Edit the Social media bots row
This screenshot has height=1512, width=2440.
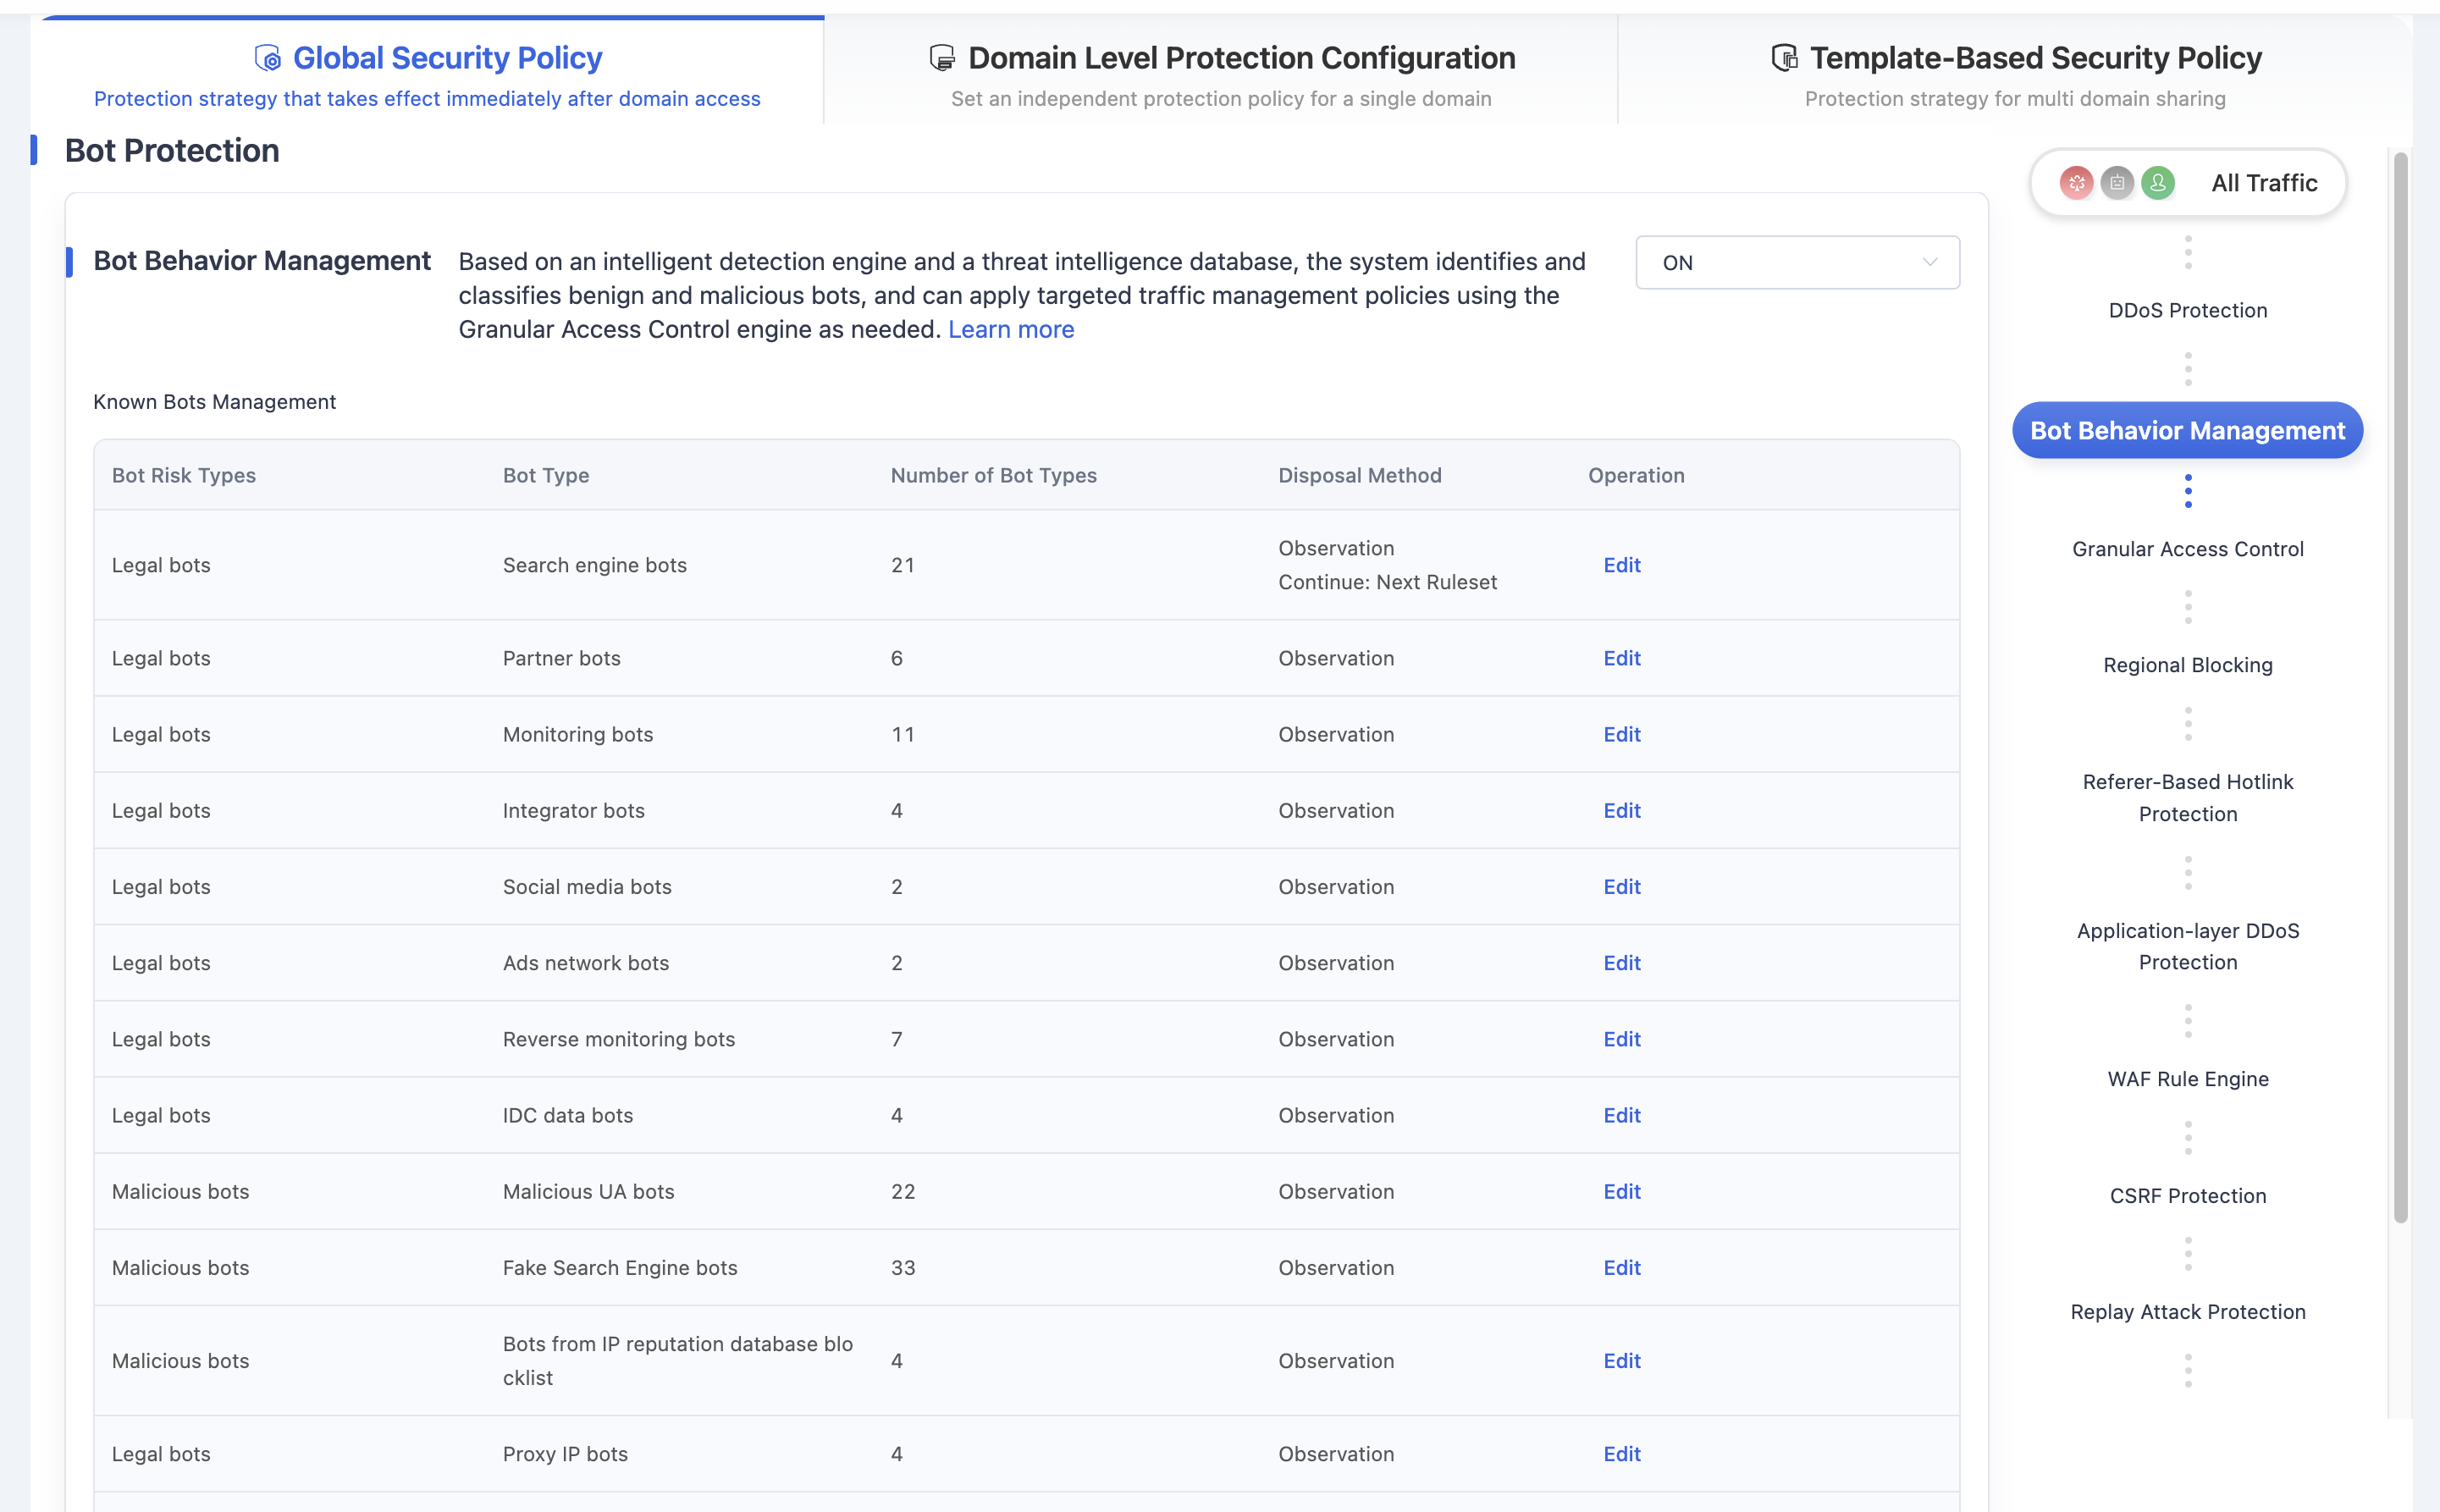[1622, 886]
